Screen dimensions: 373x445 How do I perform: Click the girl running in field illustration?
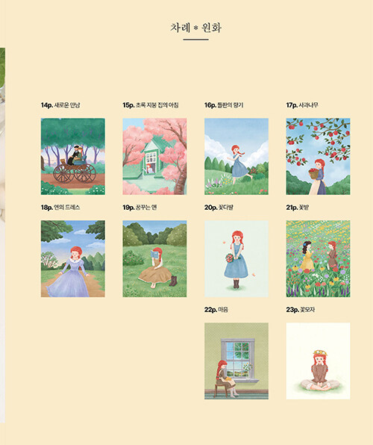click(x=236, y=156)
